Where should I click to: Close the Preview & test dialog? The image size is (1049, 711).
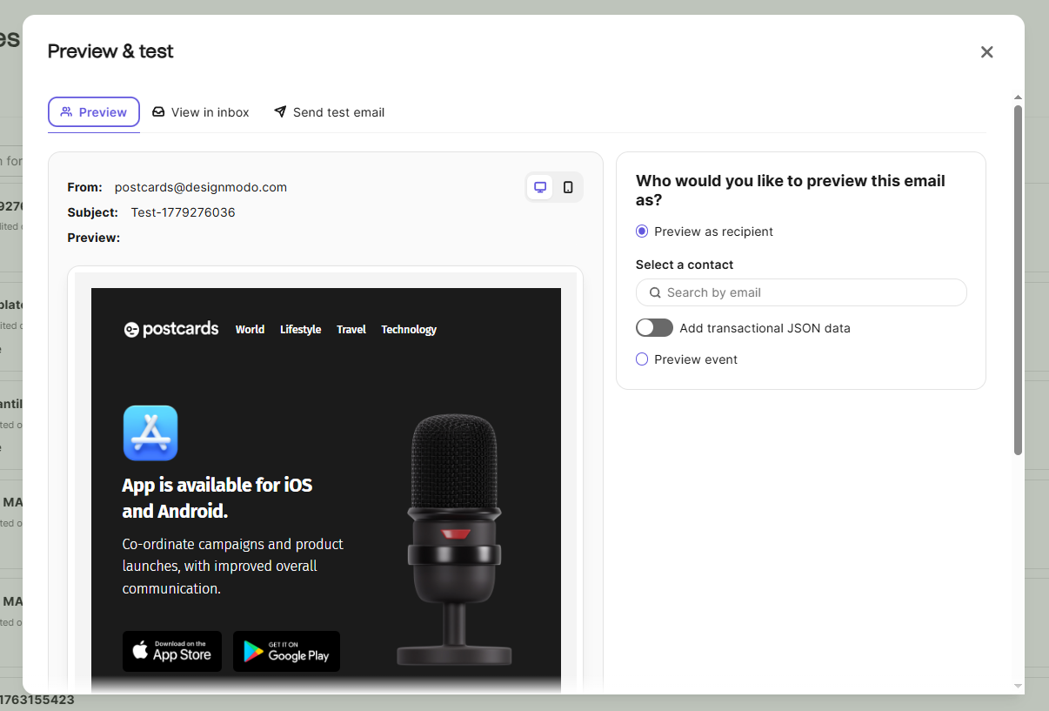click(x=986, y=52)
